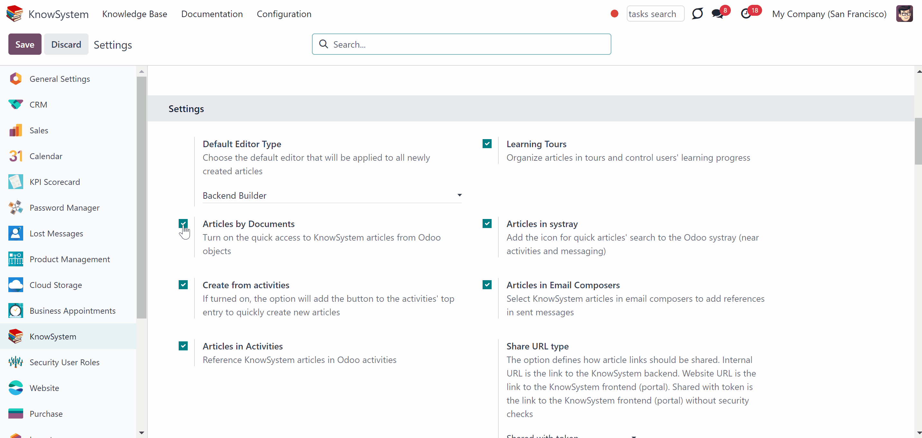
Task: Uncheck the Articles in Email Composers checkbox
Action: [x=487, y=285]
